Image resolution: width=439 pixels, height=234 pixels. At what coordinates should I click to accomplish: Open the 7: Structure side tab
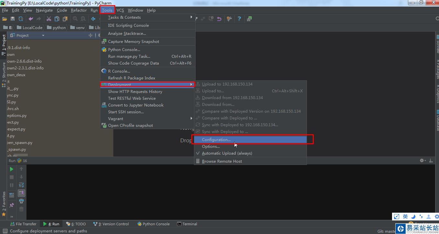4,74
